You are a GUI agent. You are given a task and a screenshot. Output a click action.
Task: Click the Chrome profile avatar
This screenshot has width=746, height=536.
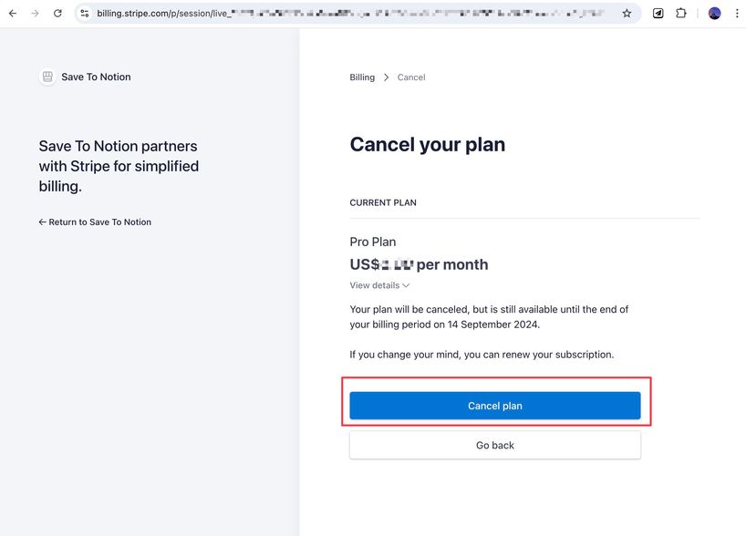(x=713, y=13)
